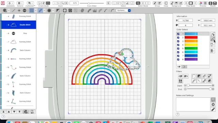Click the rounded square outline icon
Viewport: 218px width, 123px height.
(x=65, y=11)
